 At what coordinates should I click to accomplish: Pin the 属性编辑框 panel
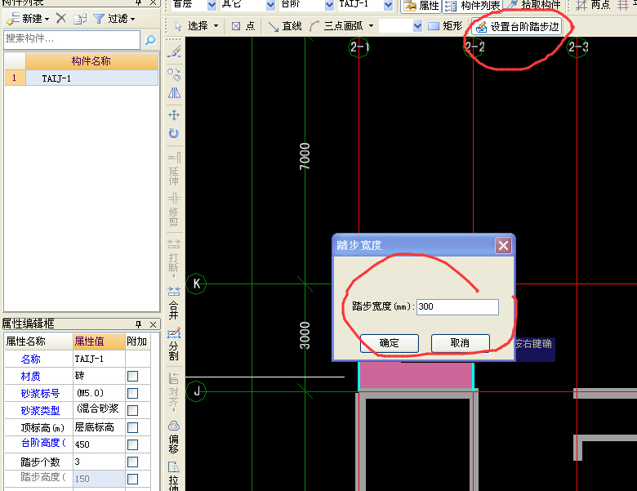pos(139,324)
